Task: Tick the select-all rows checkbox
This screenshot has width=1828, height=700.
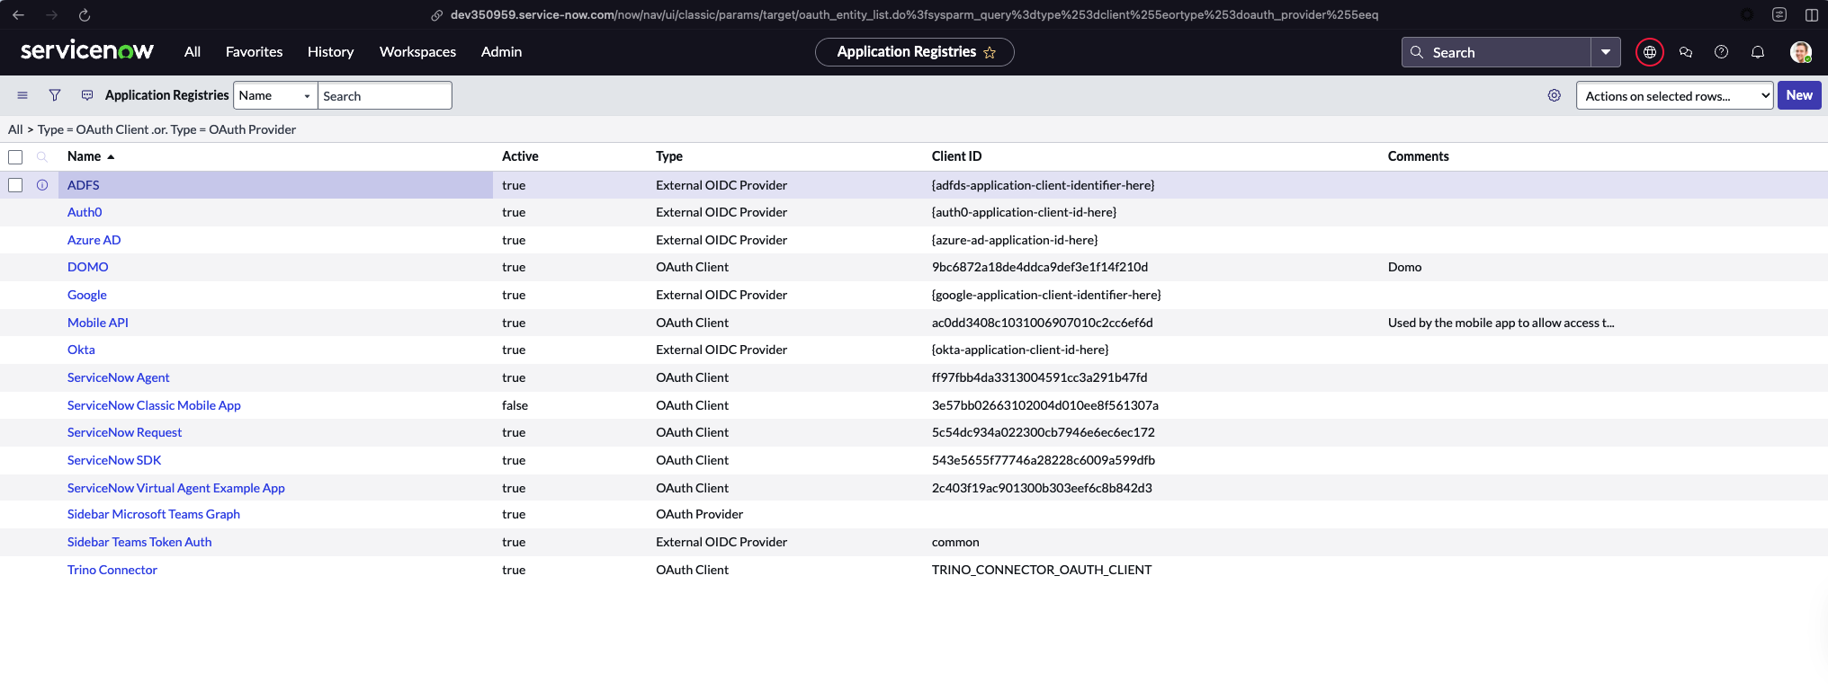Action: tap(15, 157)
